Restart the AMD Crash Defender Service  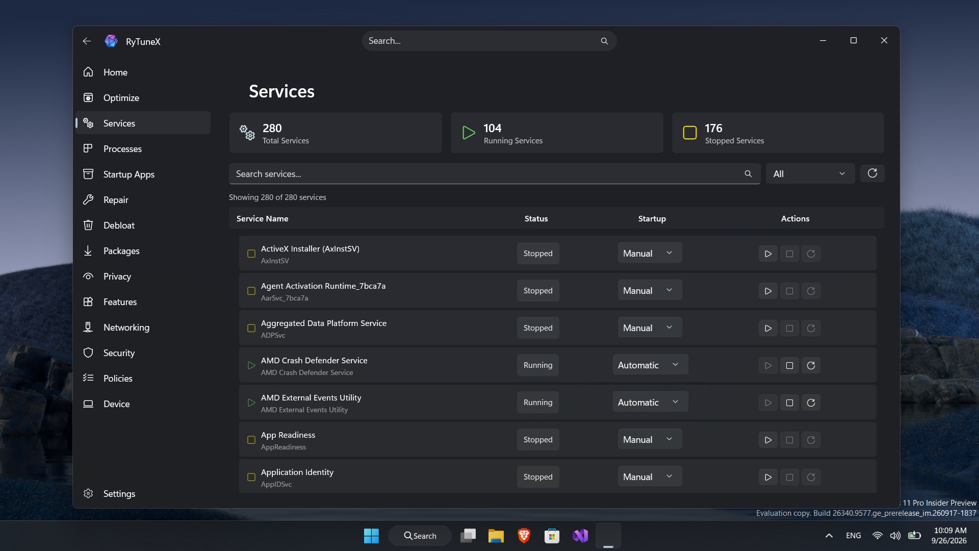coord(811,365)
